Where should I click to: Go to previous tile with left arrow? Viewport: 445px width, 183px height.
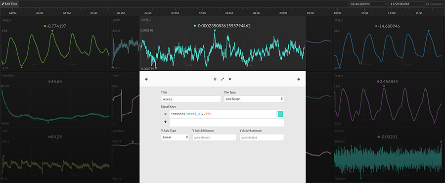tap(146, 79)
